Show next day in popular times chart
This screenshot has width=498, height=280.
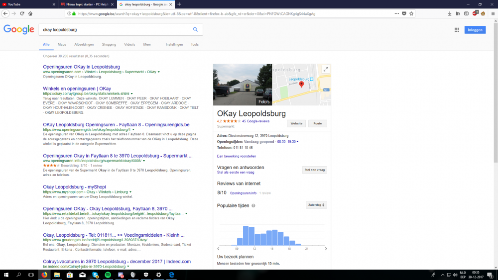click(x=326, y=249)
